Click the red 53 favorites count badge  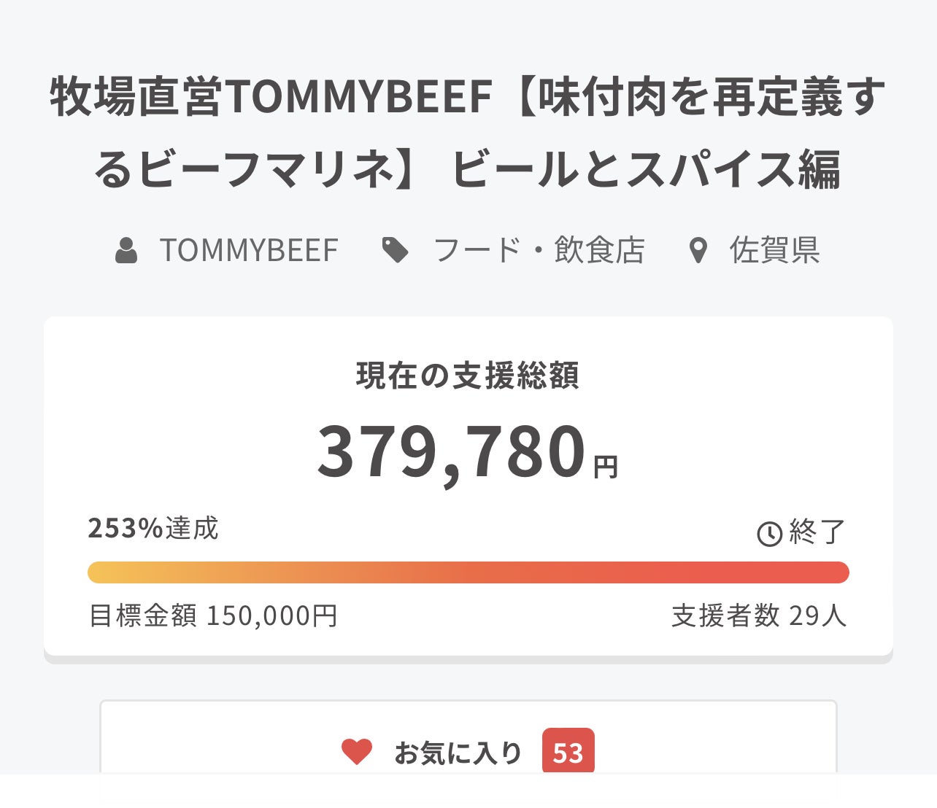click(x=568, y=752)
